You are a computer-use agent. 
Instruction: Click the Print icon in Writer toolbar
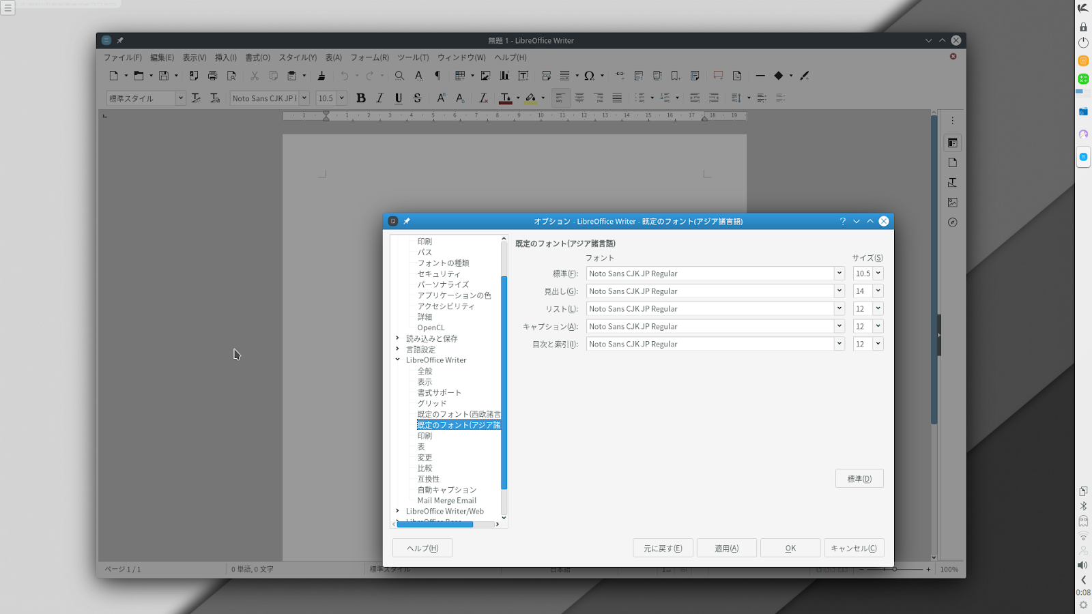coord(213,76)
